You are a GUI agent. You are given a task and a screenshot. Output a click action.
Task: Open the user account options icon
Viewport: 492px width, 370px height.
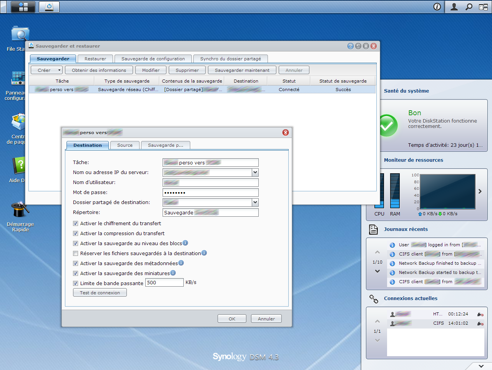click(454, 7)
